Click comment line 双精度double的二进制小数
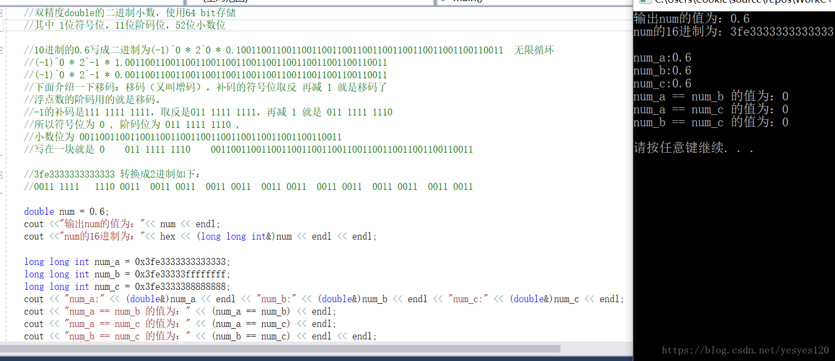Image resolution: width=835 pixels, height=361 pixels. (130, 13)
